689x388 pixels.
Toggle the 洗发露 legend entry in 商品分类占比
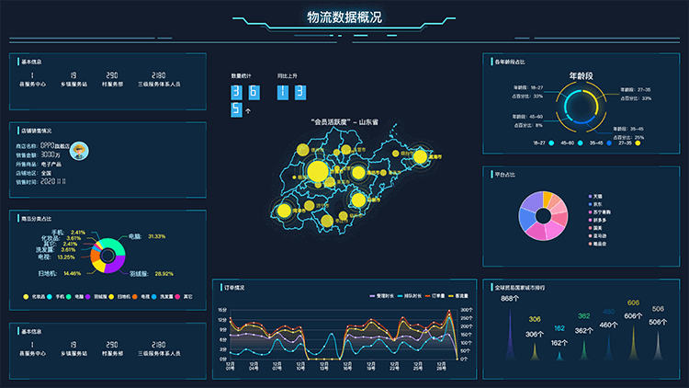(x=162, y=296)
